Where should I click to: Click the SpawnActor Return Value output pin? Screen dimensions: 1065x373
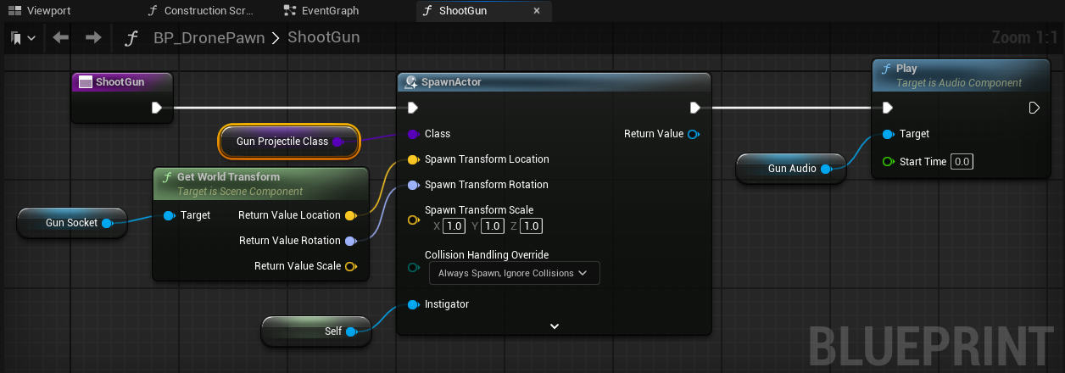[x=693, y=134]
